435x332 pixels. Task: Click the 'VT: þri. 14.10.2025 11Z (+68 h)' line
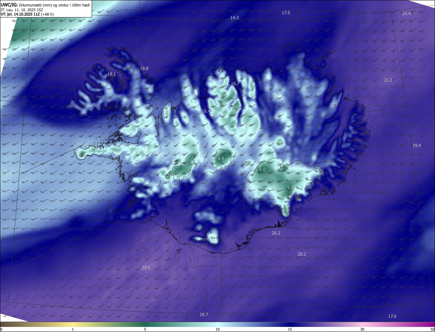(x=27, y=14)
